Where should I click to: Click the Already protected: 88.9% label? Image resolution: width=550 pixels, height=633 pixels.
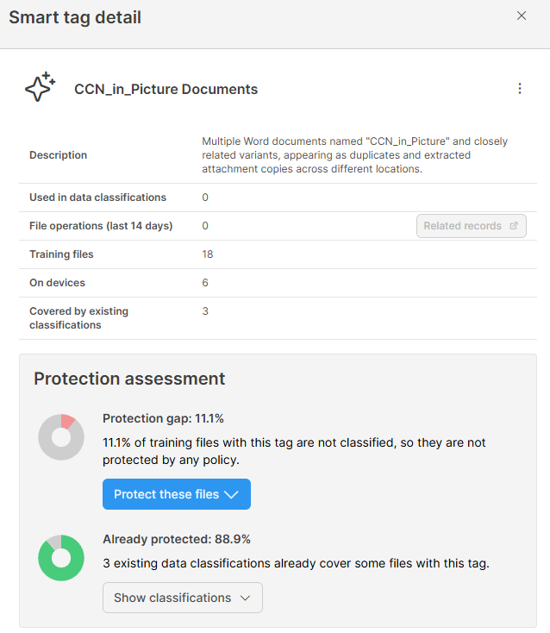pos(177,539)
